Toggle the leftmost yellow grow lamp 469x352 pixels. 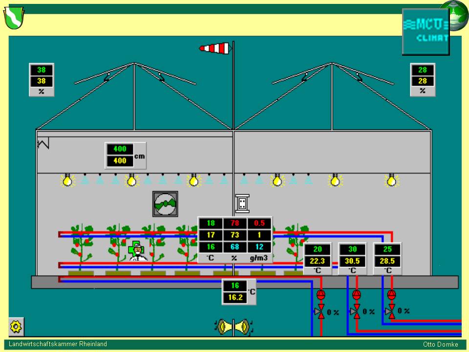click(67, 180)
